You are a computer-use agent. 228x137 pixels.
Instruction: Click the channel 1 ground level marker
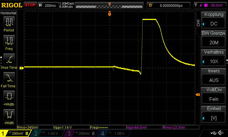point(22,68)
